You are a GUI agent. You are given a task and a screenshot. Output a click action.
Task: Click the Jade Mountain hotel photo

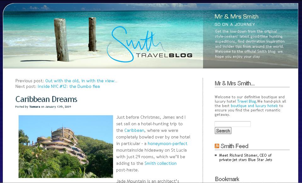(66, 147)
